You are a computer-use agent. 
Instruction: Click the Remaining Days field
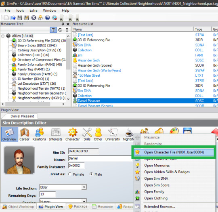48,194
